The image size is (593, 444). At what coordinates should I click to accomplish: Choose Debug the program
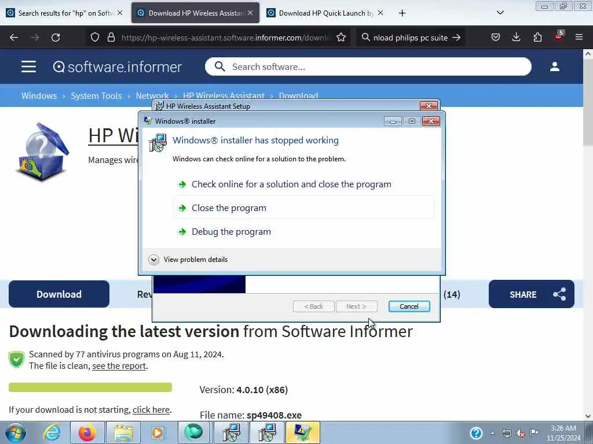pos(304,231)
